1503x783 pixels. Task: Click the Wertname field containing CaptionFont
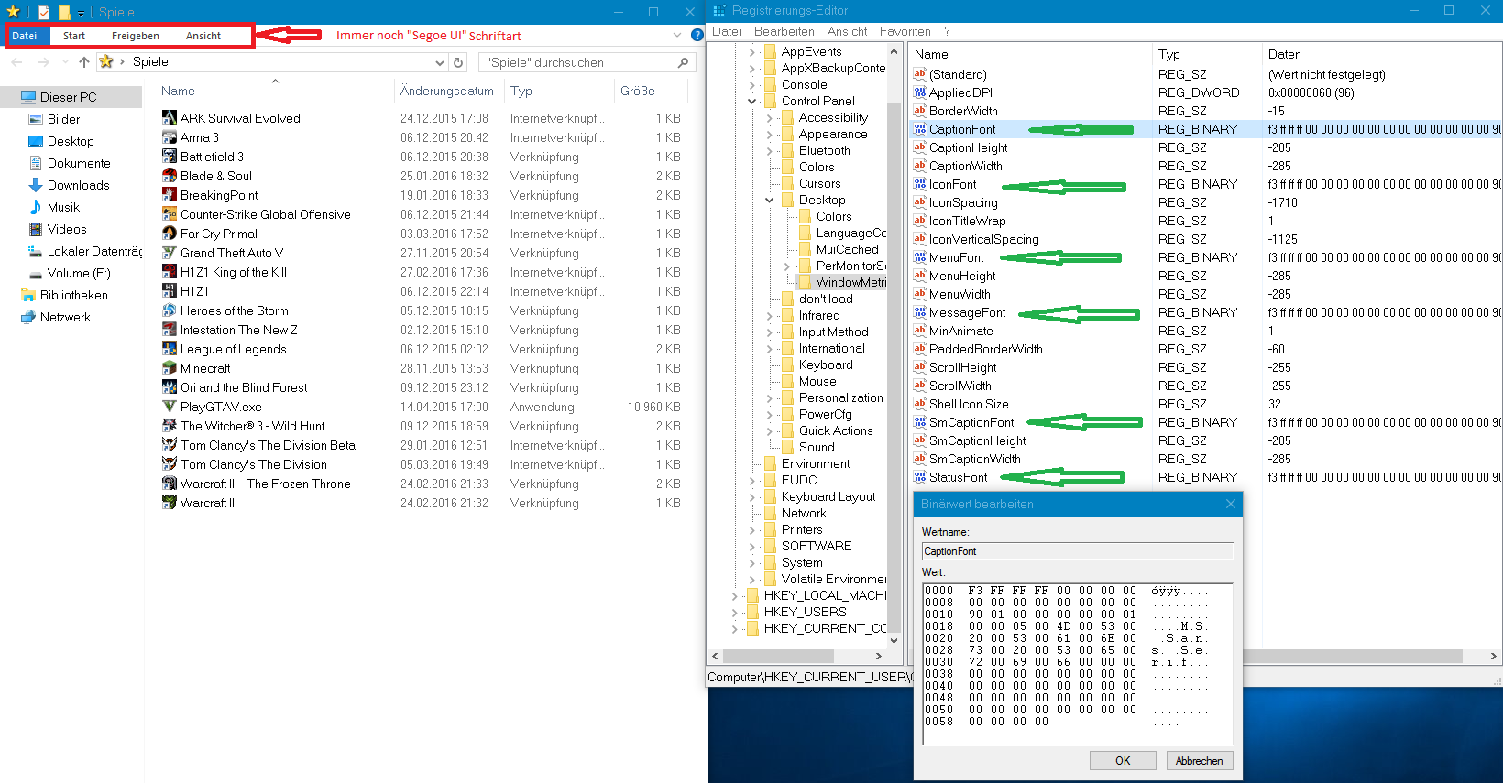(1078, 550)
